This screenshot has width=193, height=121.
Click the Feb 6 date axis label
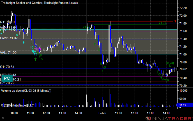click(102, 113)
